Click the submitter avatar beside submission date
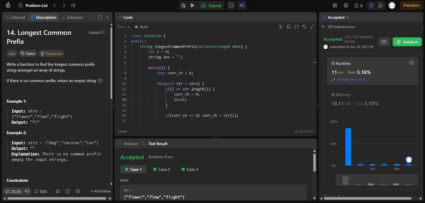 pos(326,47)
